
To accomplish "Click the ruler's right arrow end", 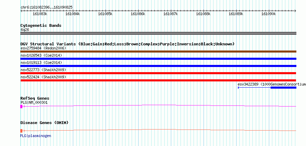I will click(295, 11).
